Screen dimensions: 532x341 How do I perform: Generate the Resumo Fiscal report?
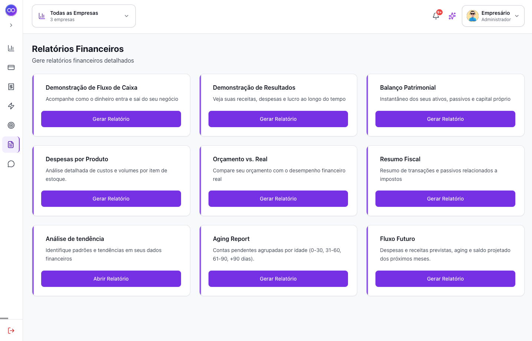pos(445,199)
